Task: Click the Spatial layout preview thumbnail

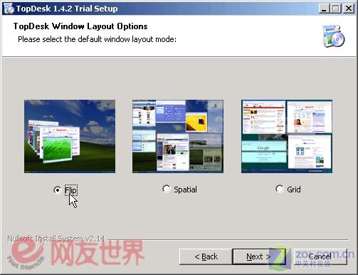Action: [x=178, y=136]
